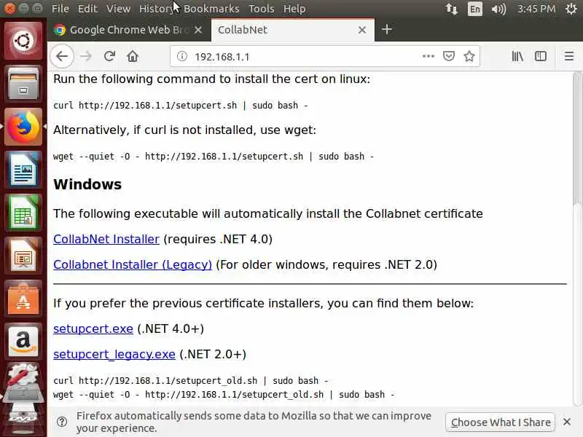Save page to Pocket
The image size is (583, 437).
(449, 57)
